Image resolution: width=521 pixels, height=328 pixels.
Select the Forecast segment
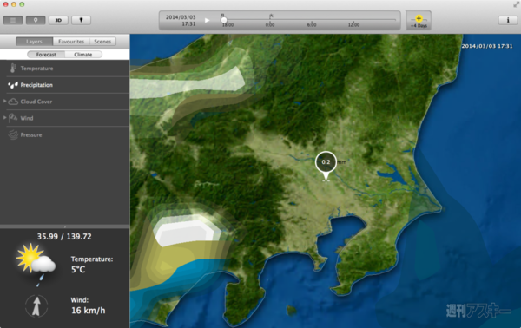46,55
